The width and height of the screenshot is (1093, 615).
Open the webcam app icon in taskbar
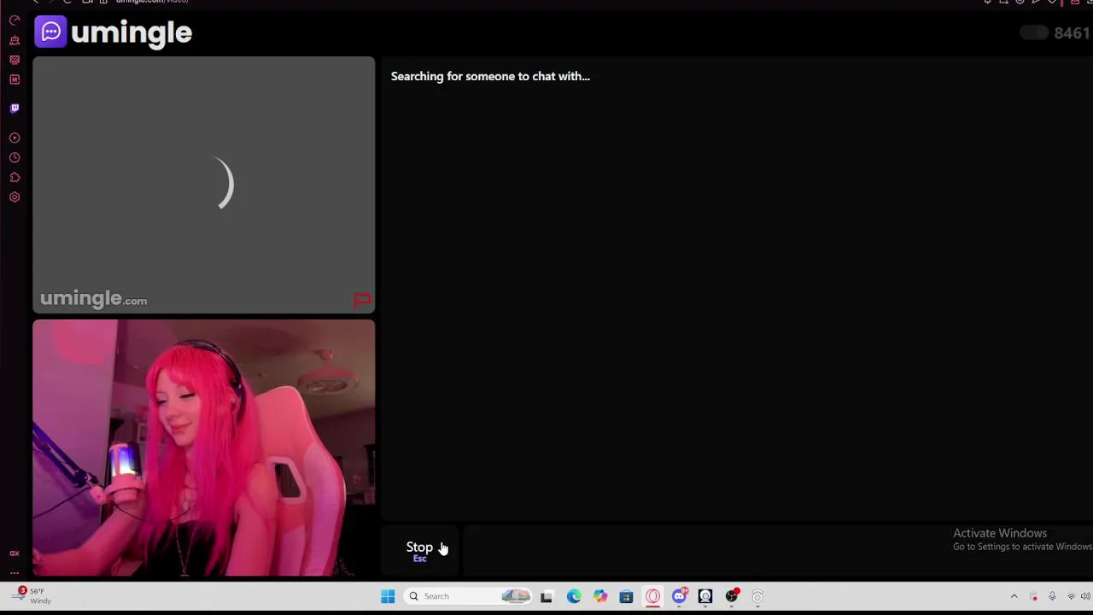[705, 596]
